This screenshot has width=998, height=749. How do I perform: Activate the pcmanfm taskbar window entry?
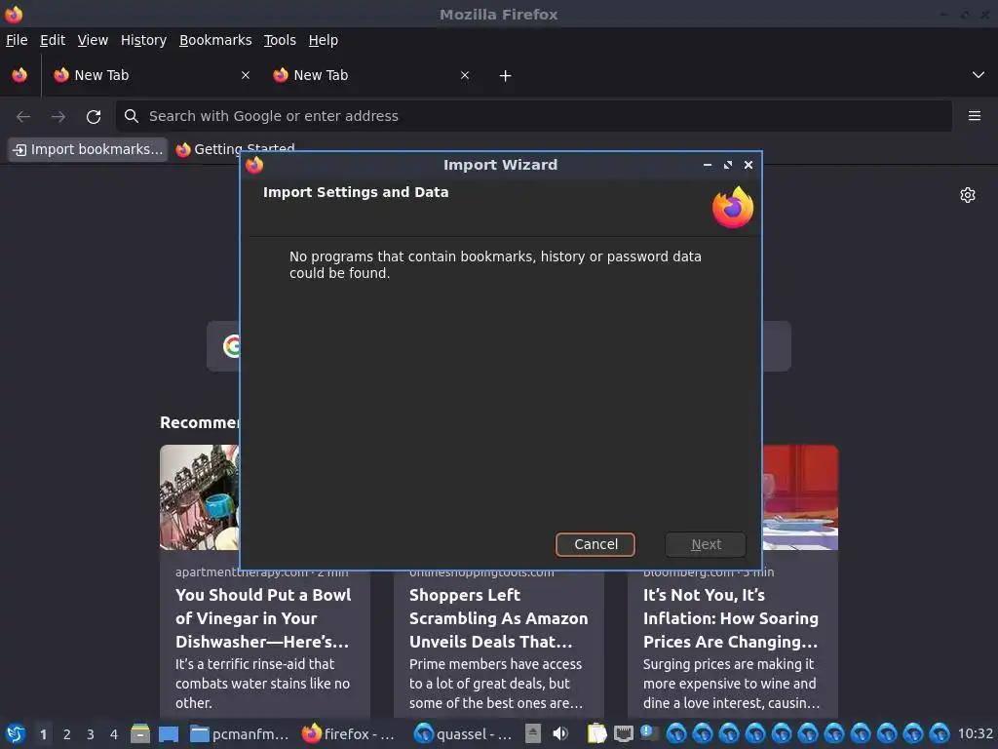point(241,733)
